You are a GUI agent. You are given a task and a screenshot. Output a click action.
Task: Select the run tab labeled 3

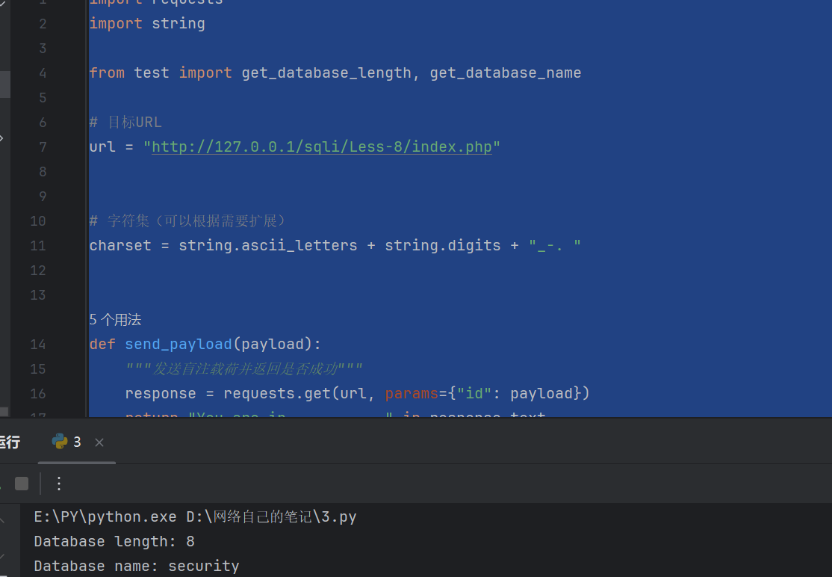77,442
